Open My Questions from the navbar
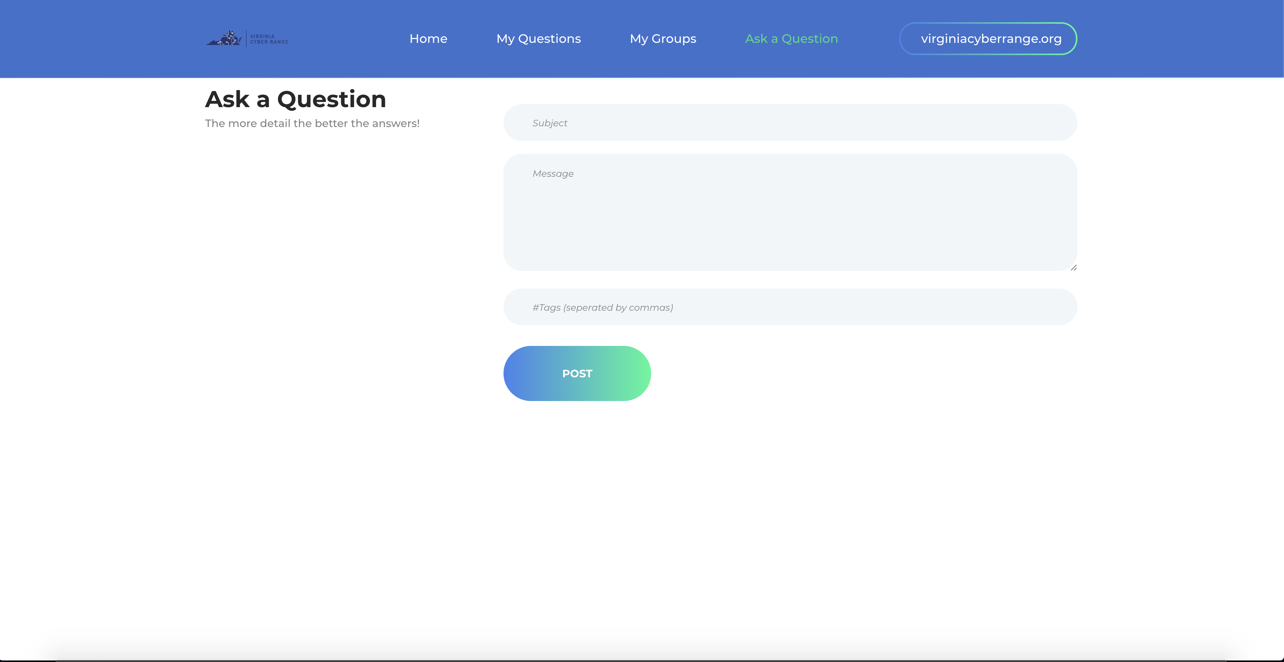This screenshot has width=1284, height=662. [x=538, y=39]
